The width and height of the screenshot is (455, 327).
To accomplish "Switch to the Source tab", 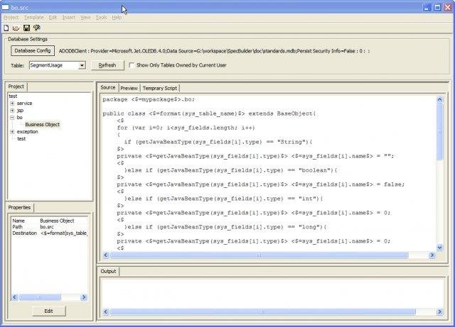I will point(108,87).
